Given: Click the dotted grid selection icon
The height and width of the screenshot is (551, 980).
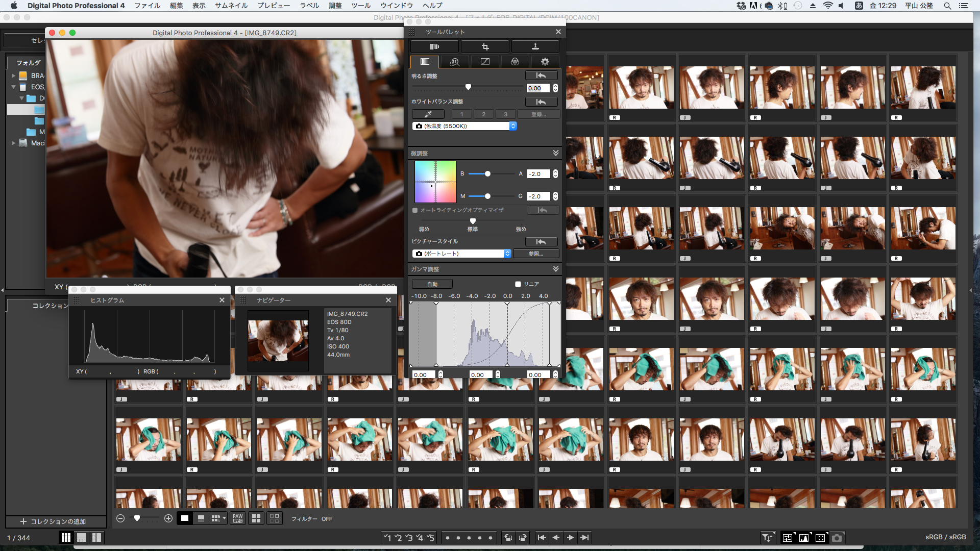Looking at the screenshot, I should (275, 518).
